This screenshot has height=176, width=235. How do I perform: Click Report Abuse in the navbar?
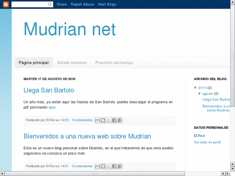point(82,4)
